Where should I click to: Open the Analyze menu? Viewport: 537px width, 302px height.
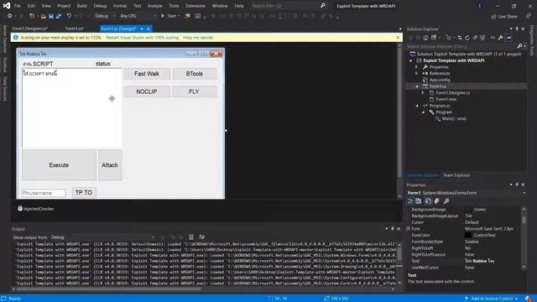154,6
